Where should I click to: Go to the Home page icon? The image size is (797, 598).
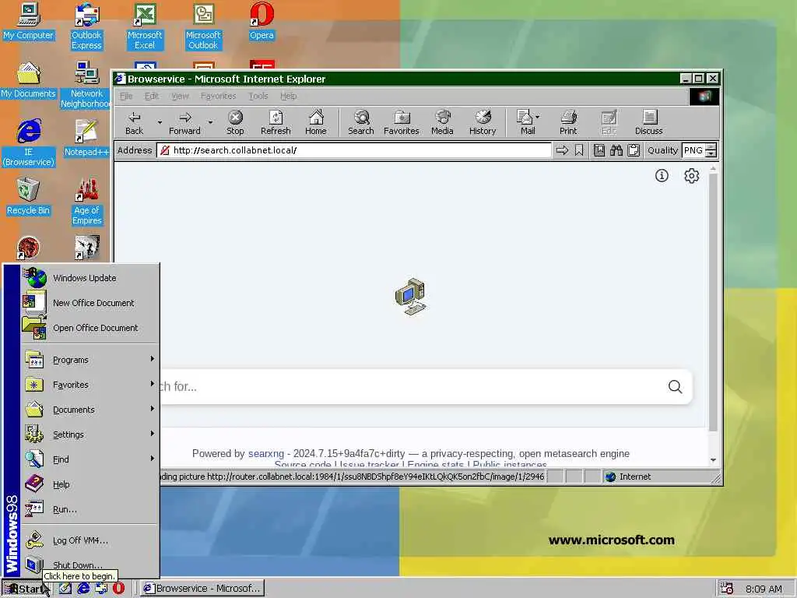click(x=316, y=122)
